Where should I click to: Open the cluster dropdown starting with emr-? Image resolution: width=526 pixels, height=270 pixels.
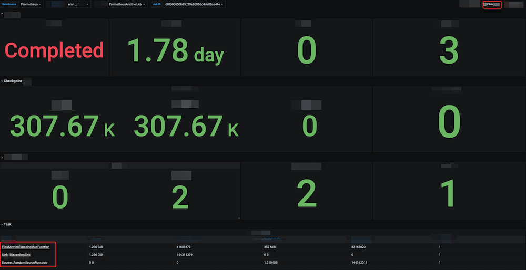[78, 4]
